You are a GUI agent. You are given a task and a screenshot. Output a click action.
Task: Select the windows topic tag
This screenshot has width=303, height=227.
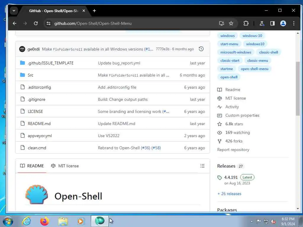point(228,36)
